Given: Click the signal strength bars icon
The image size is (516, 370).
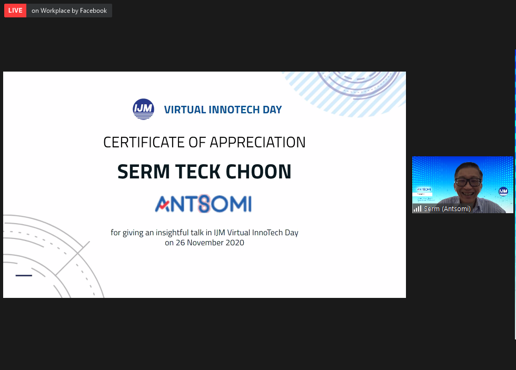Looking at the screenshot, I should (417, 208).
